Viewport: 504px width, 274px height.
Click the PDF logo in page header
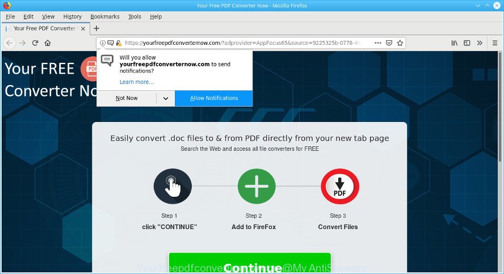[89, 69]
